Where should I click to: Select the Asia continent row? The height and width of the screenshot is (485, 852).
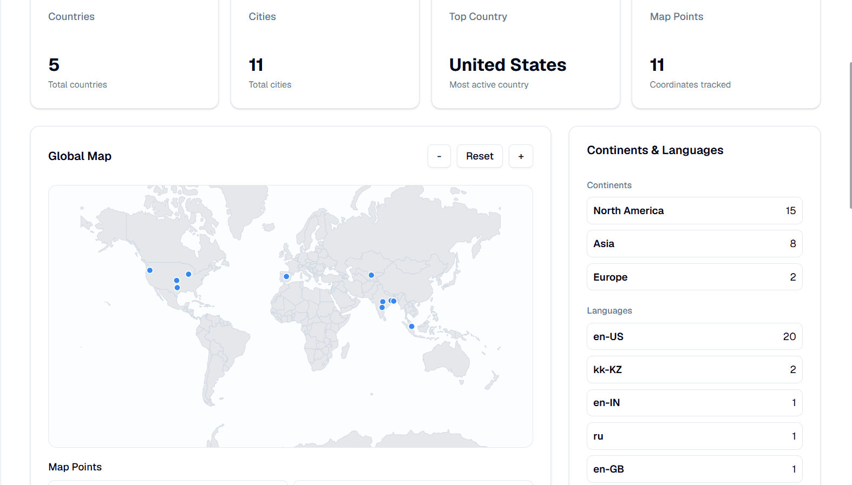coord(694,244)
